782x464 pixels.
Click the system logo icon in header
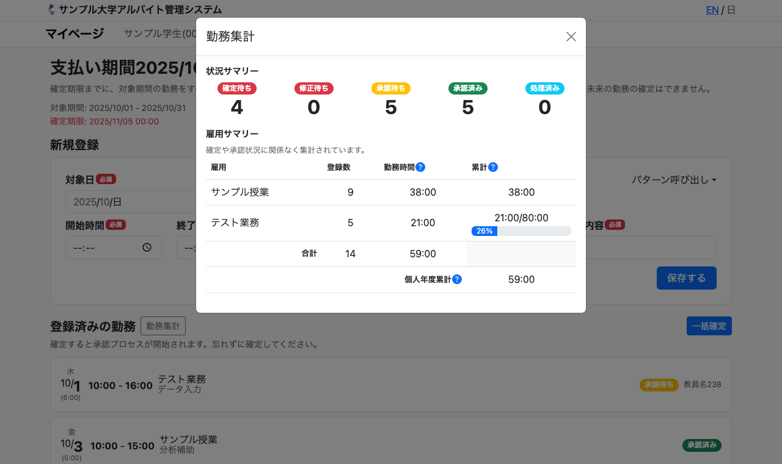point(51,10)
